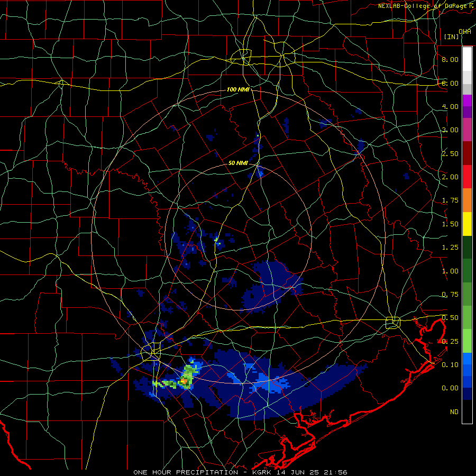Select the 0.00 legend label
This screenshot has width=476, height=476.
pyautogui.click(x=450, y=388)
